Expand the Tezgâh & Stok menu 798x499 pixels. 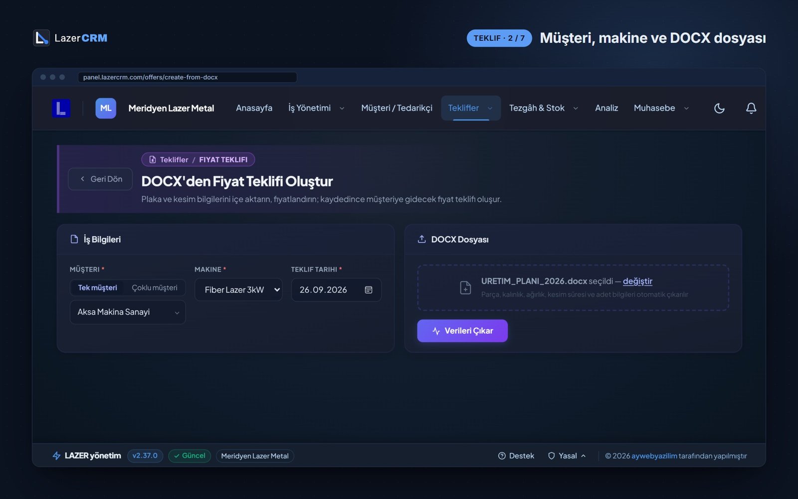(x=544, y=108)
